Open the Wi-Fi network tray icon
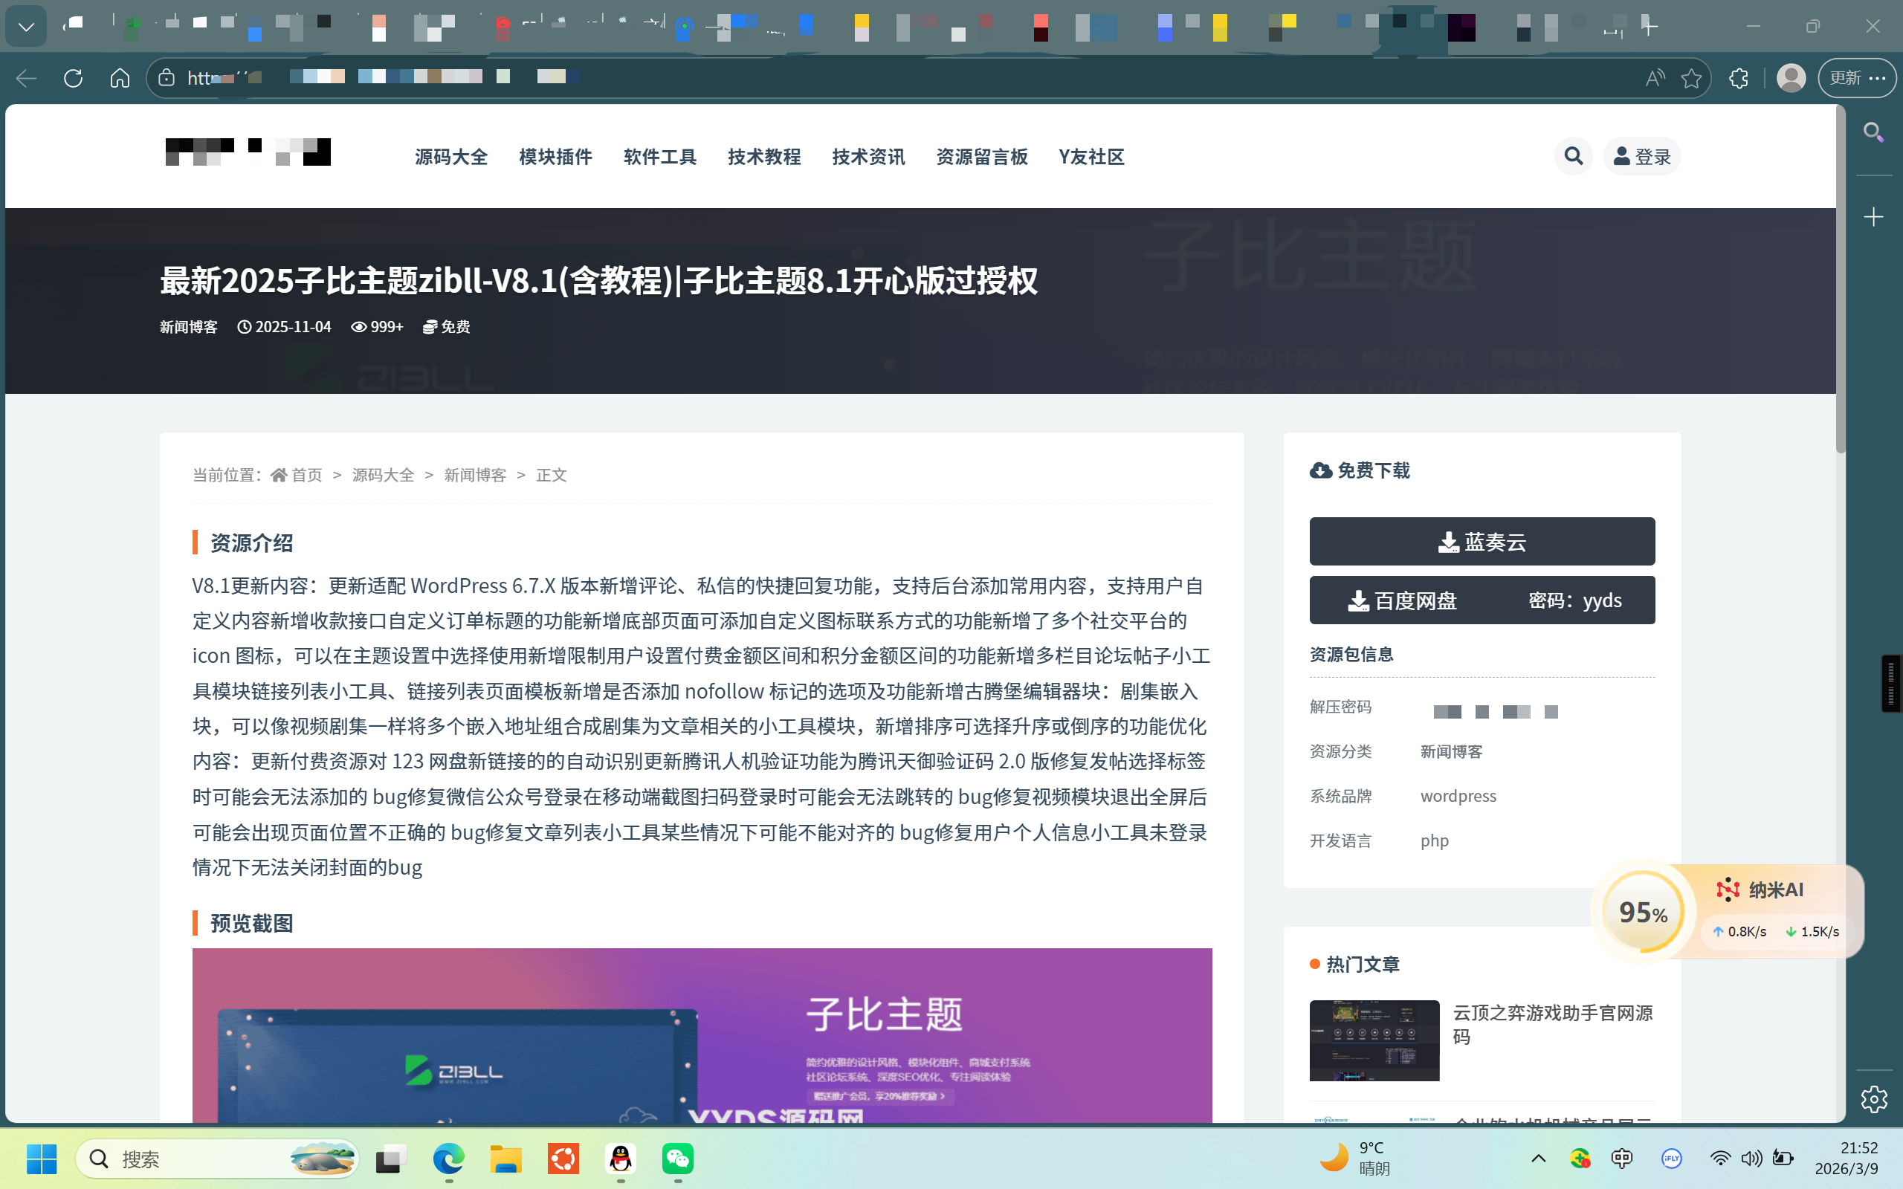1903x1189 pixels. point(1720,1159)
